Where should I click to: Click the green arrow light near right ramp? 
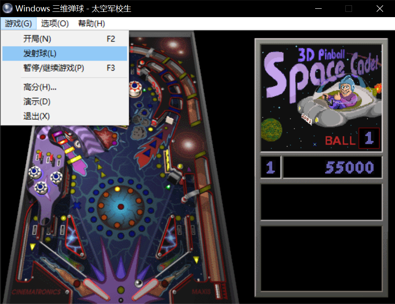(x=168, y=187)
